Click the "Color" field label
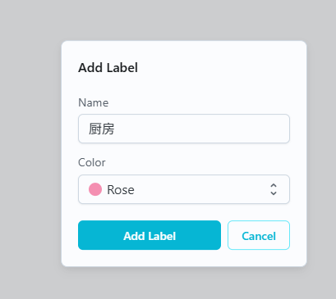The height and width of the screenshot is (299, 336). tap(92, 162)
